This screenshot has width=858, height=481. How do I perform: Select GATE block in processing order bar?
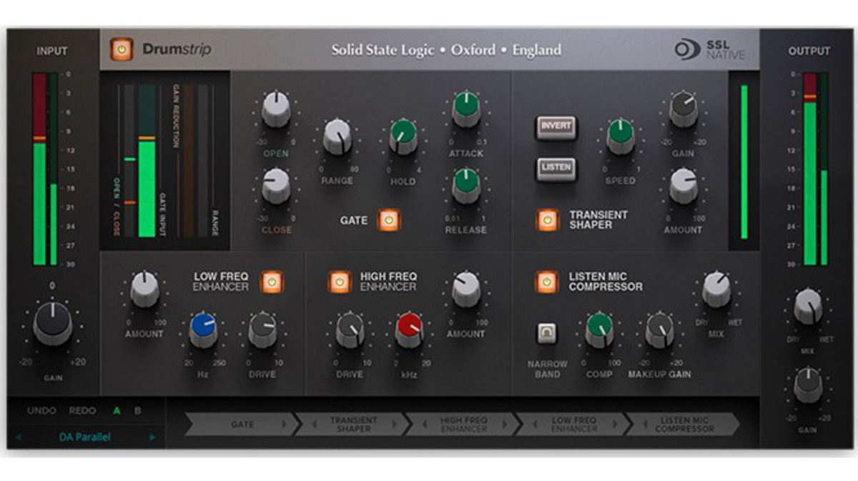tap(242, 425)
